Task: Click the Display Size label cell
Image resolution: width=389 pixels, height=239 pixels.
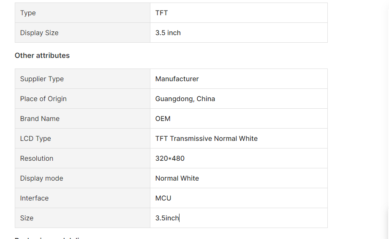Action: [x=39, y=33]
